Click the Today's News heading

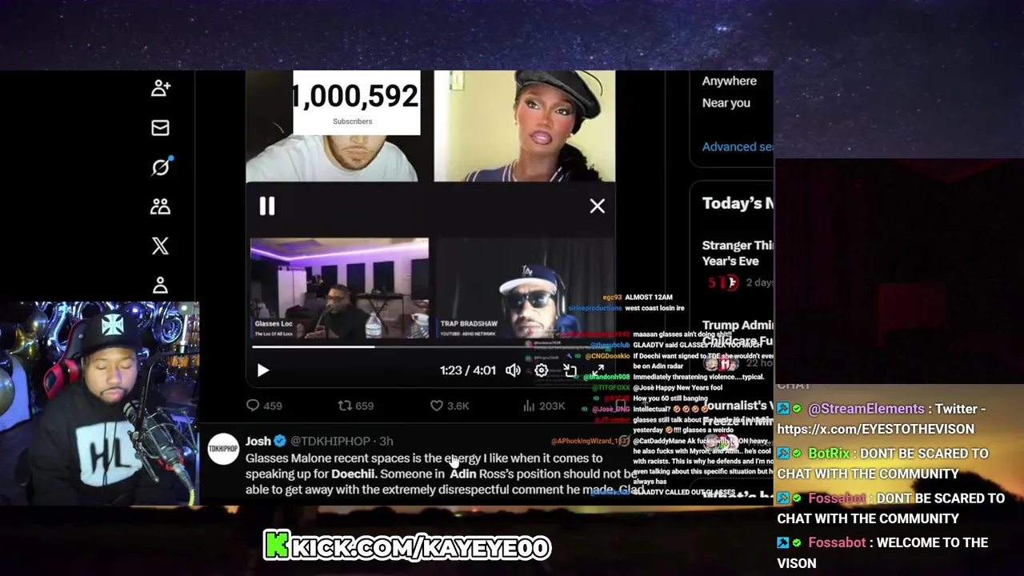coord(738,203)
